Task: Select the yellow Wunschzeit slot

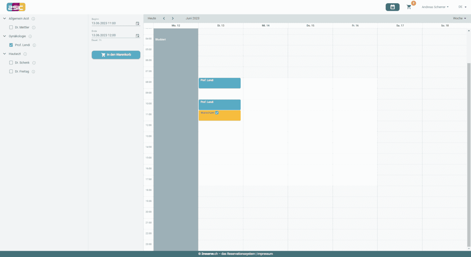Action: tap(219, 116)
